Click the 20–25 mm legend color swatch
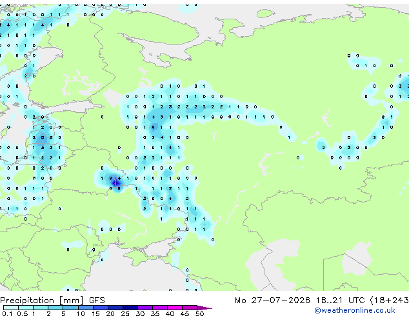 (x=115, y=308)
